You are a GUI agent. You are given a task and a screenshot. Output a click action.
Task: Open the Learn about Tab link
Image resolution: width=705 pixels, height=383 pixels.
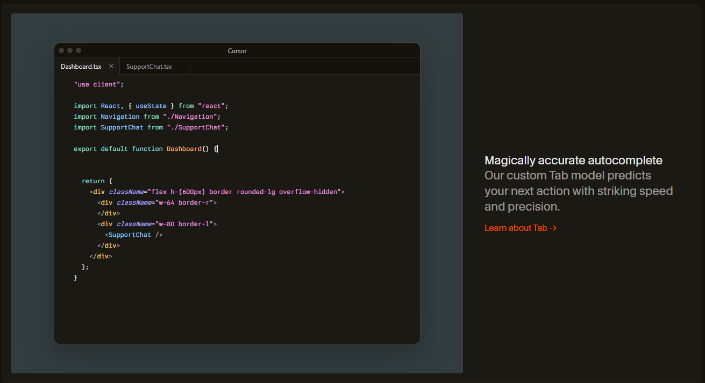pyautogui.click(x=520, y=228)
